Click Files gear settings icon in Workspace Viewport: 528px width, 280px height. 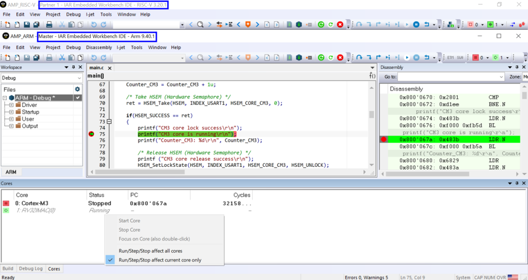(77, 89)
